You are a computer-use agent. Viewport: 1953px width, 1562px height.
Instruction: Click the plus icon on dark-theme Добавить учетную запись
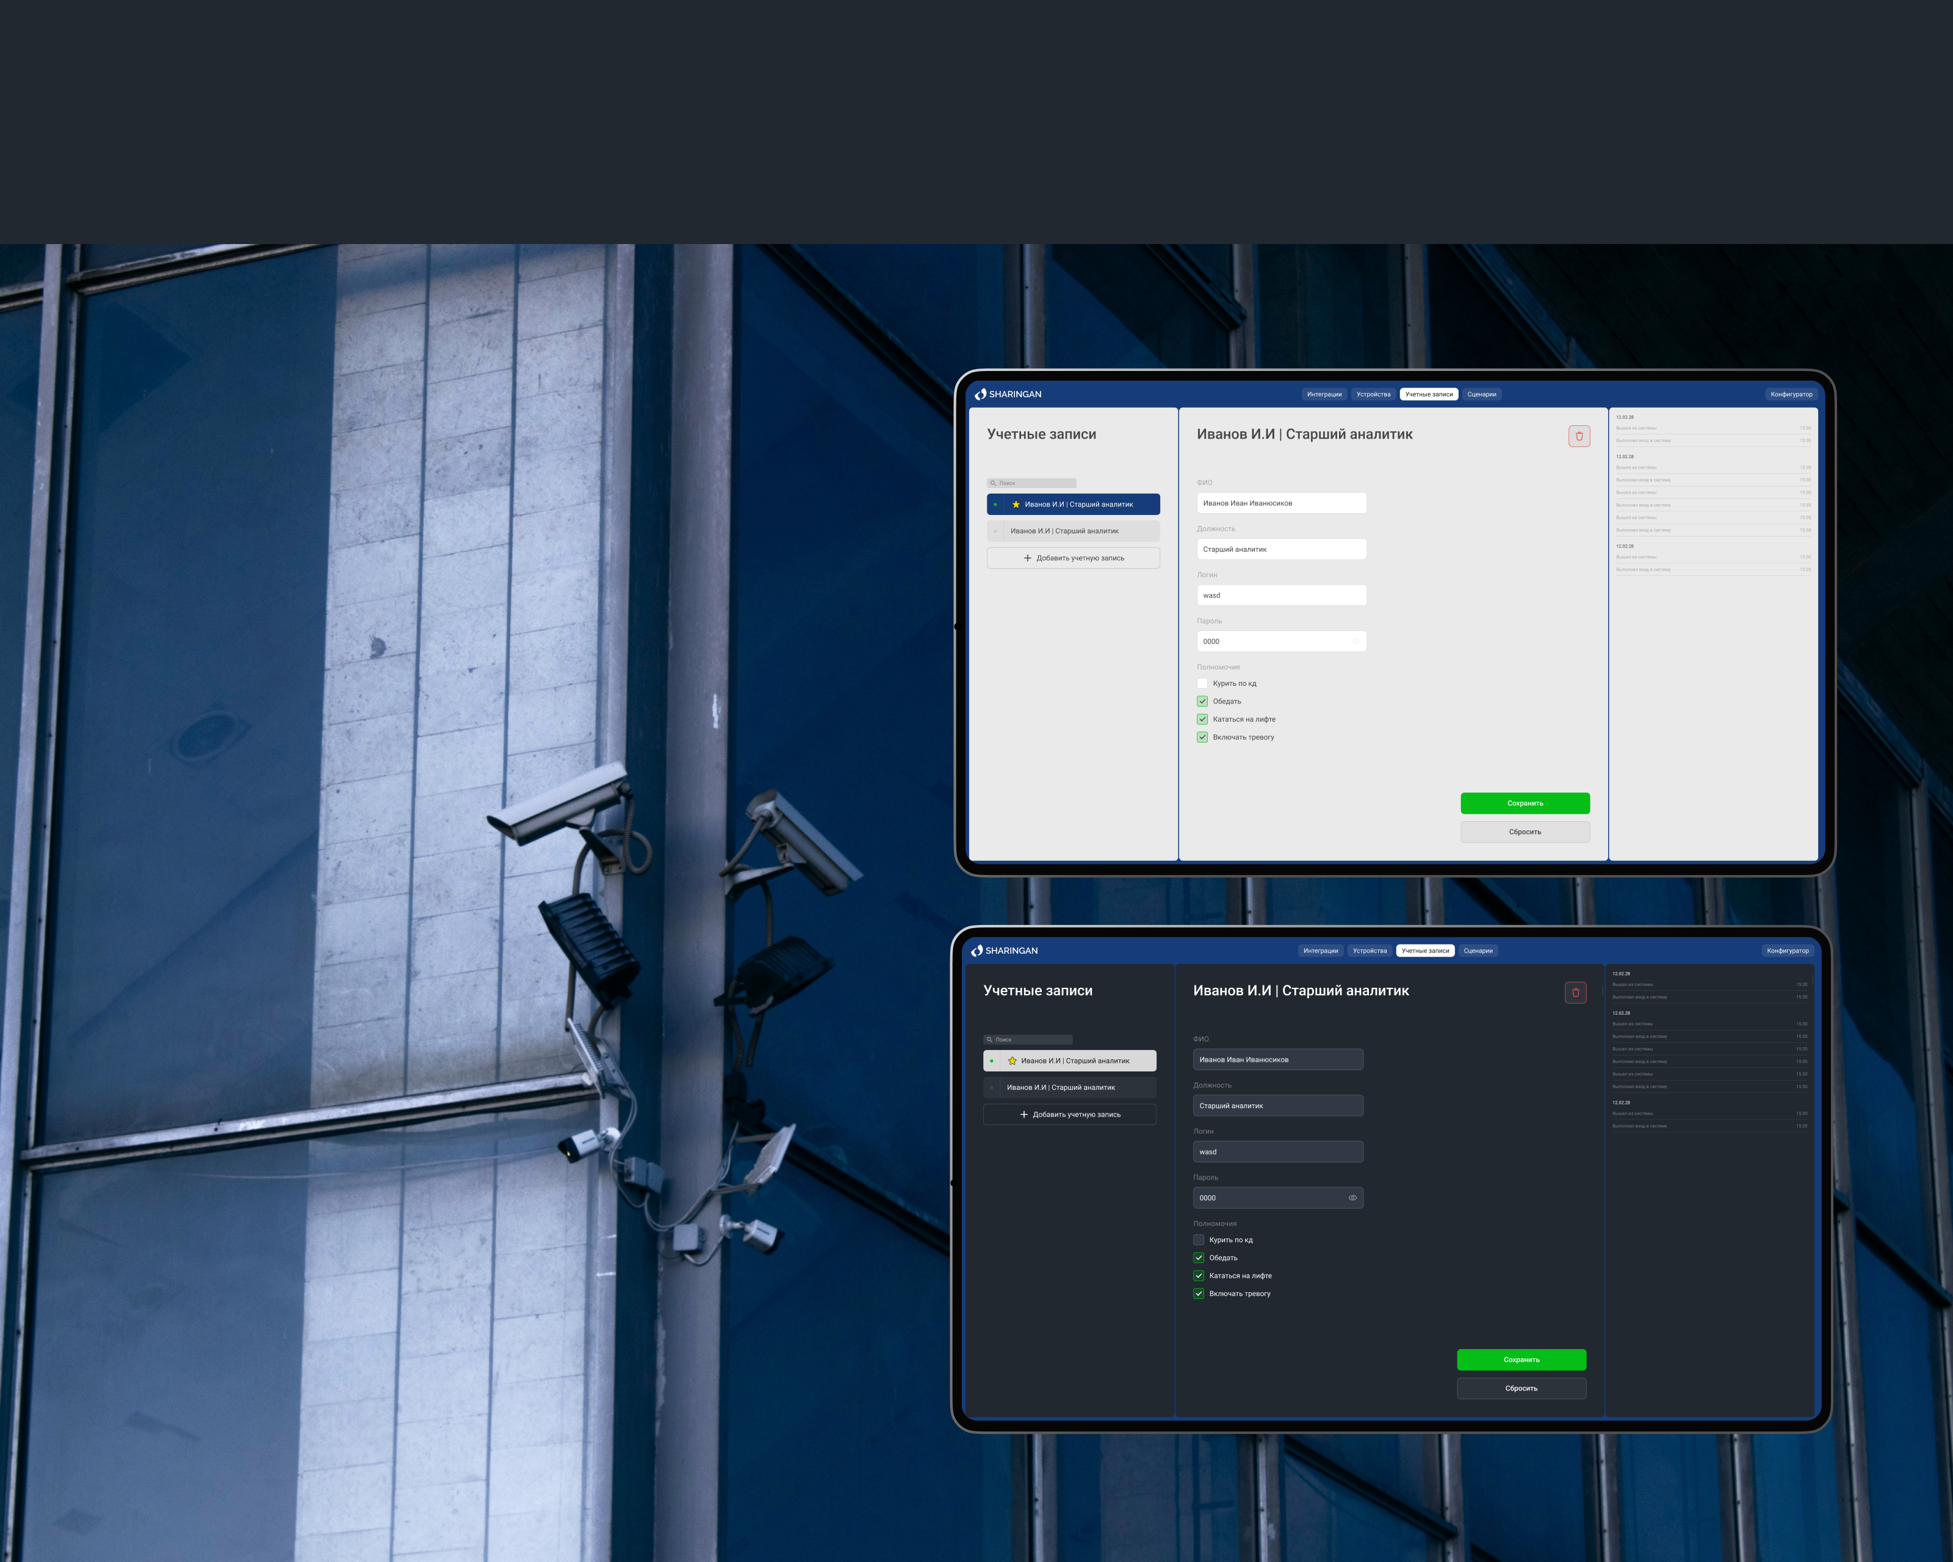click(x=1023, y=1115)
